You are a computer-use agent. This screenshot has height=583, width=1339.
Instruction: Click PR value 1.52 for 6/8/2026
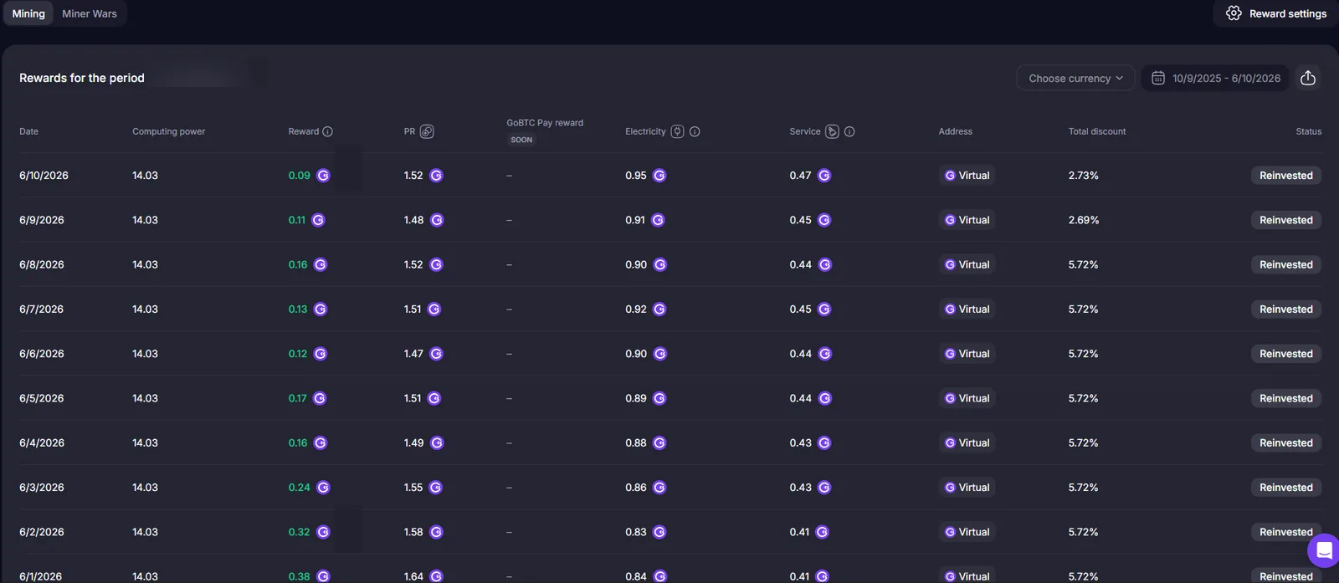pyautogui.click(x=413, y=264)
